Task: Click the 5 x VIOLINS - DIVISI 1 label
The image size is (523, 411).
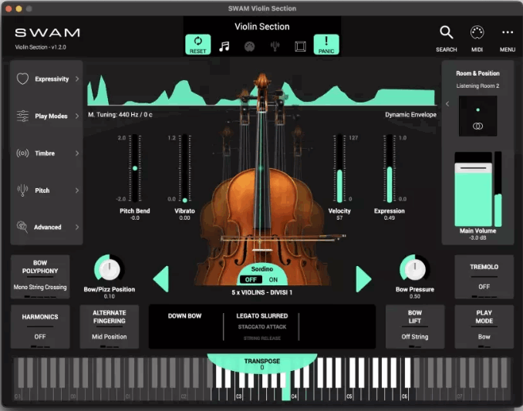Action: (261, 292)
